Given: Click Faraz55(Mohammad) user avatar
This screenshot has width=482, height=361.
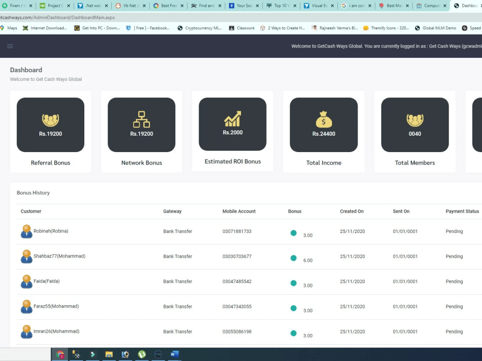Looking at the screenshot, I should 27,307.
